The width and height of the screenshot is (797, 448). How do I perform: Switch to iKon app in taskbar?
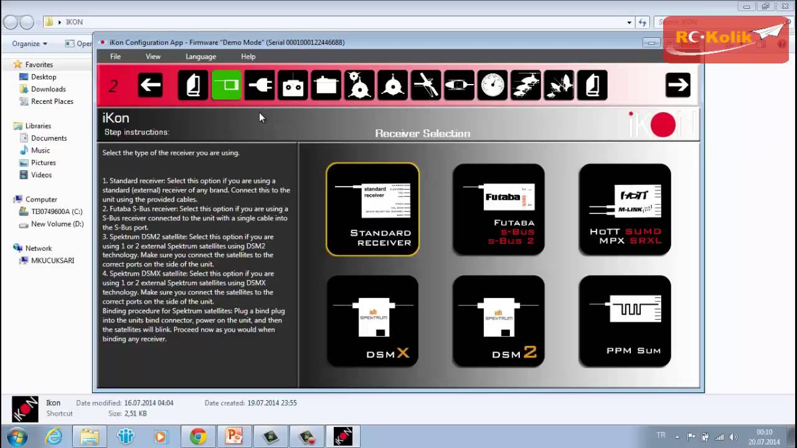tap(343, 437)
